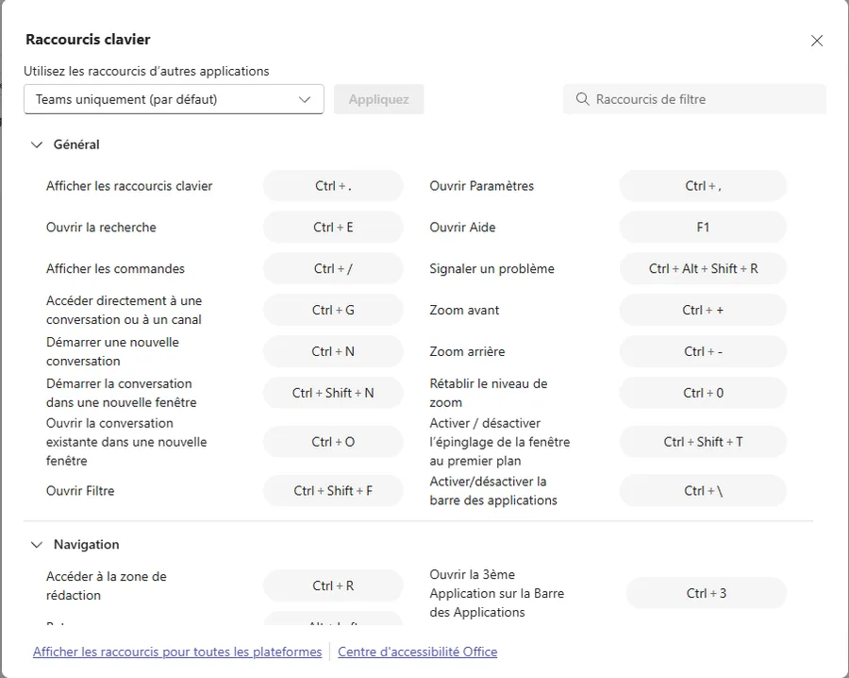Click the Ctrl + N shortcut pill
The image size is (849, 678).
click(333, 351)
